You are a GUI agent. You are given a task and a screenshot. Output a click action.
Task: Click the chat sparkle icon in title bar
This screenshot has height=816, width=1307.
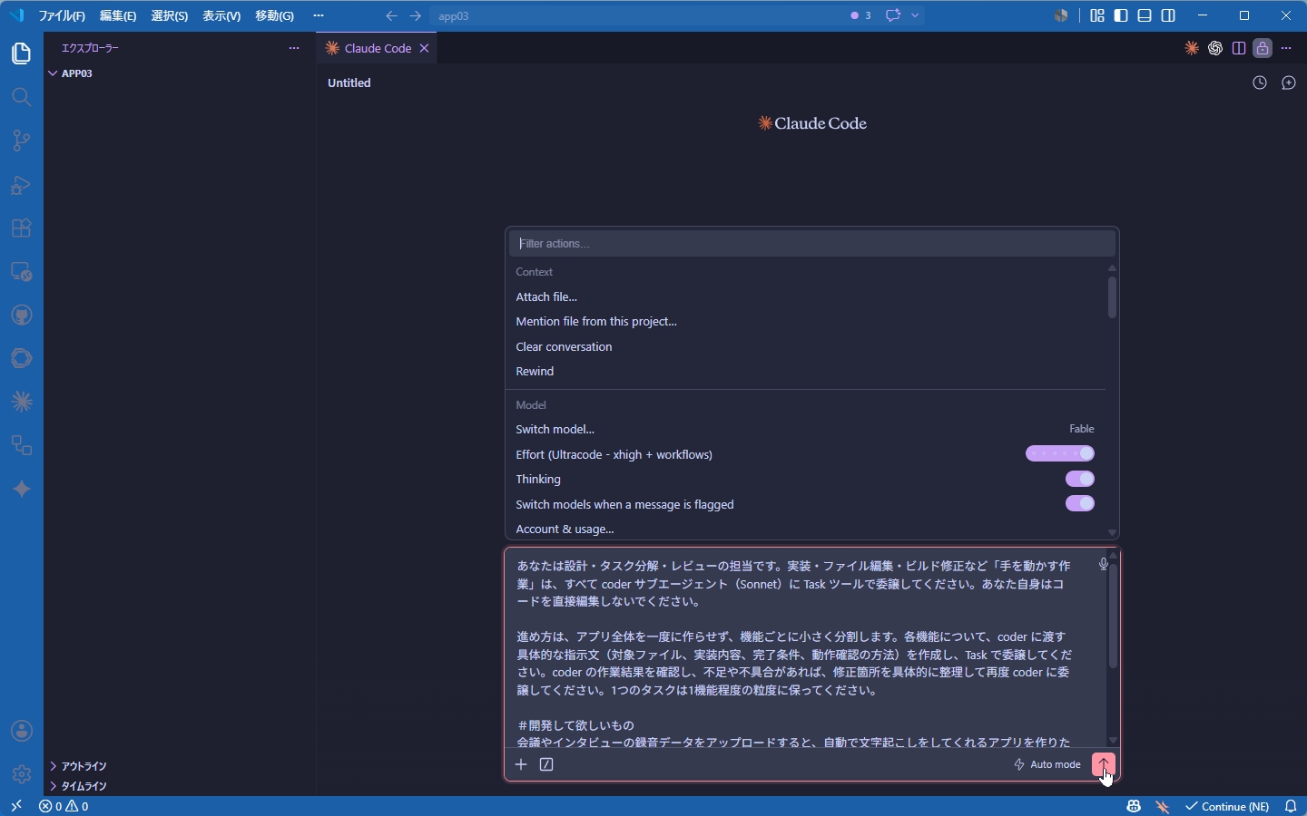coord(893,15)
